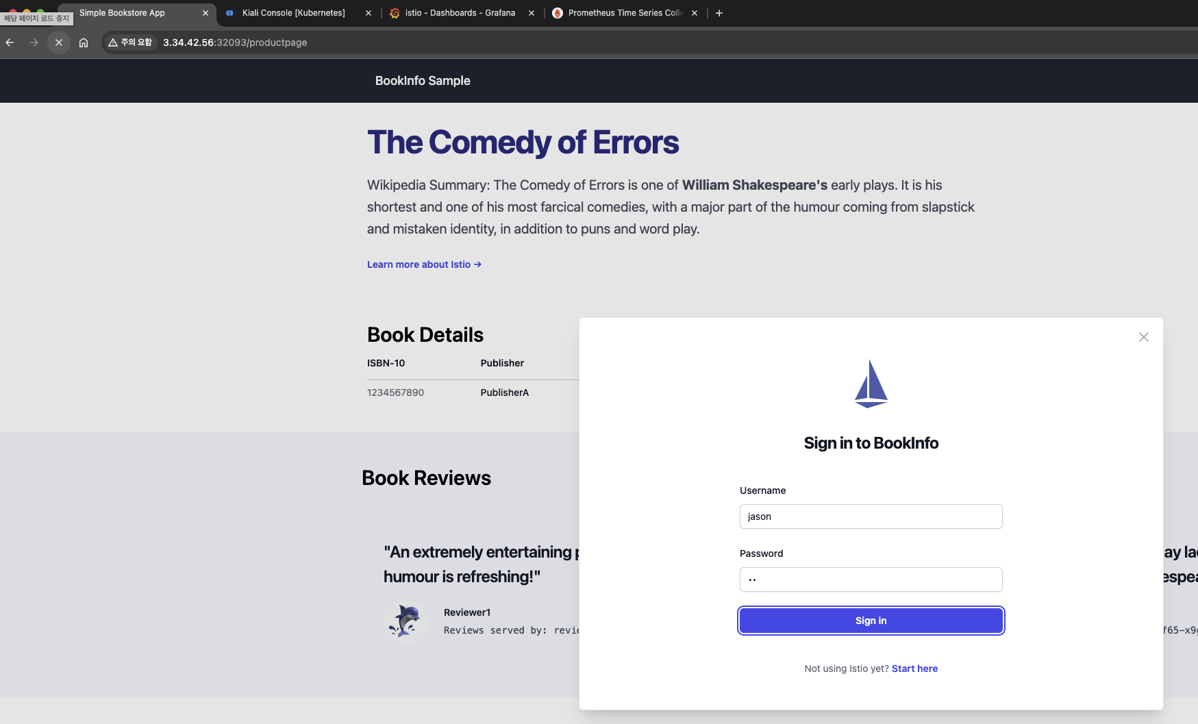The height and width of the screenshot is (724, 1198).
Task: Click BookInfo Sample header title
Action: [423, 81]
